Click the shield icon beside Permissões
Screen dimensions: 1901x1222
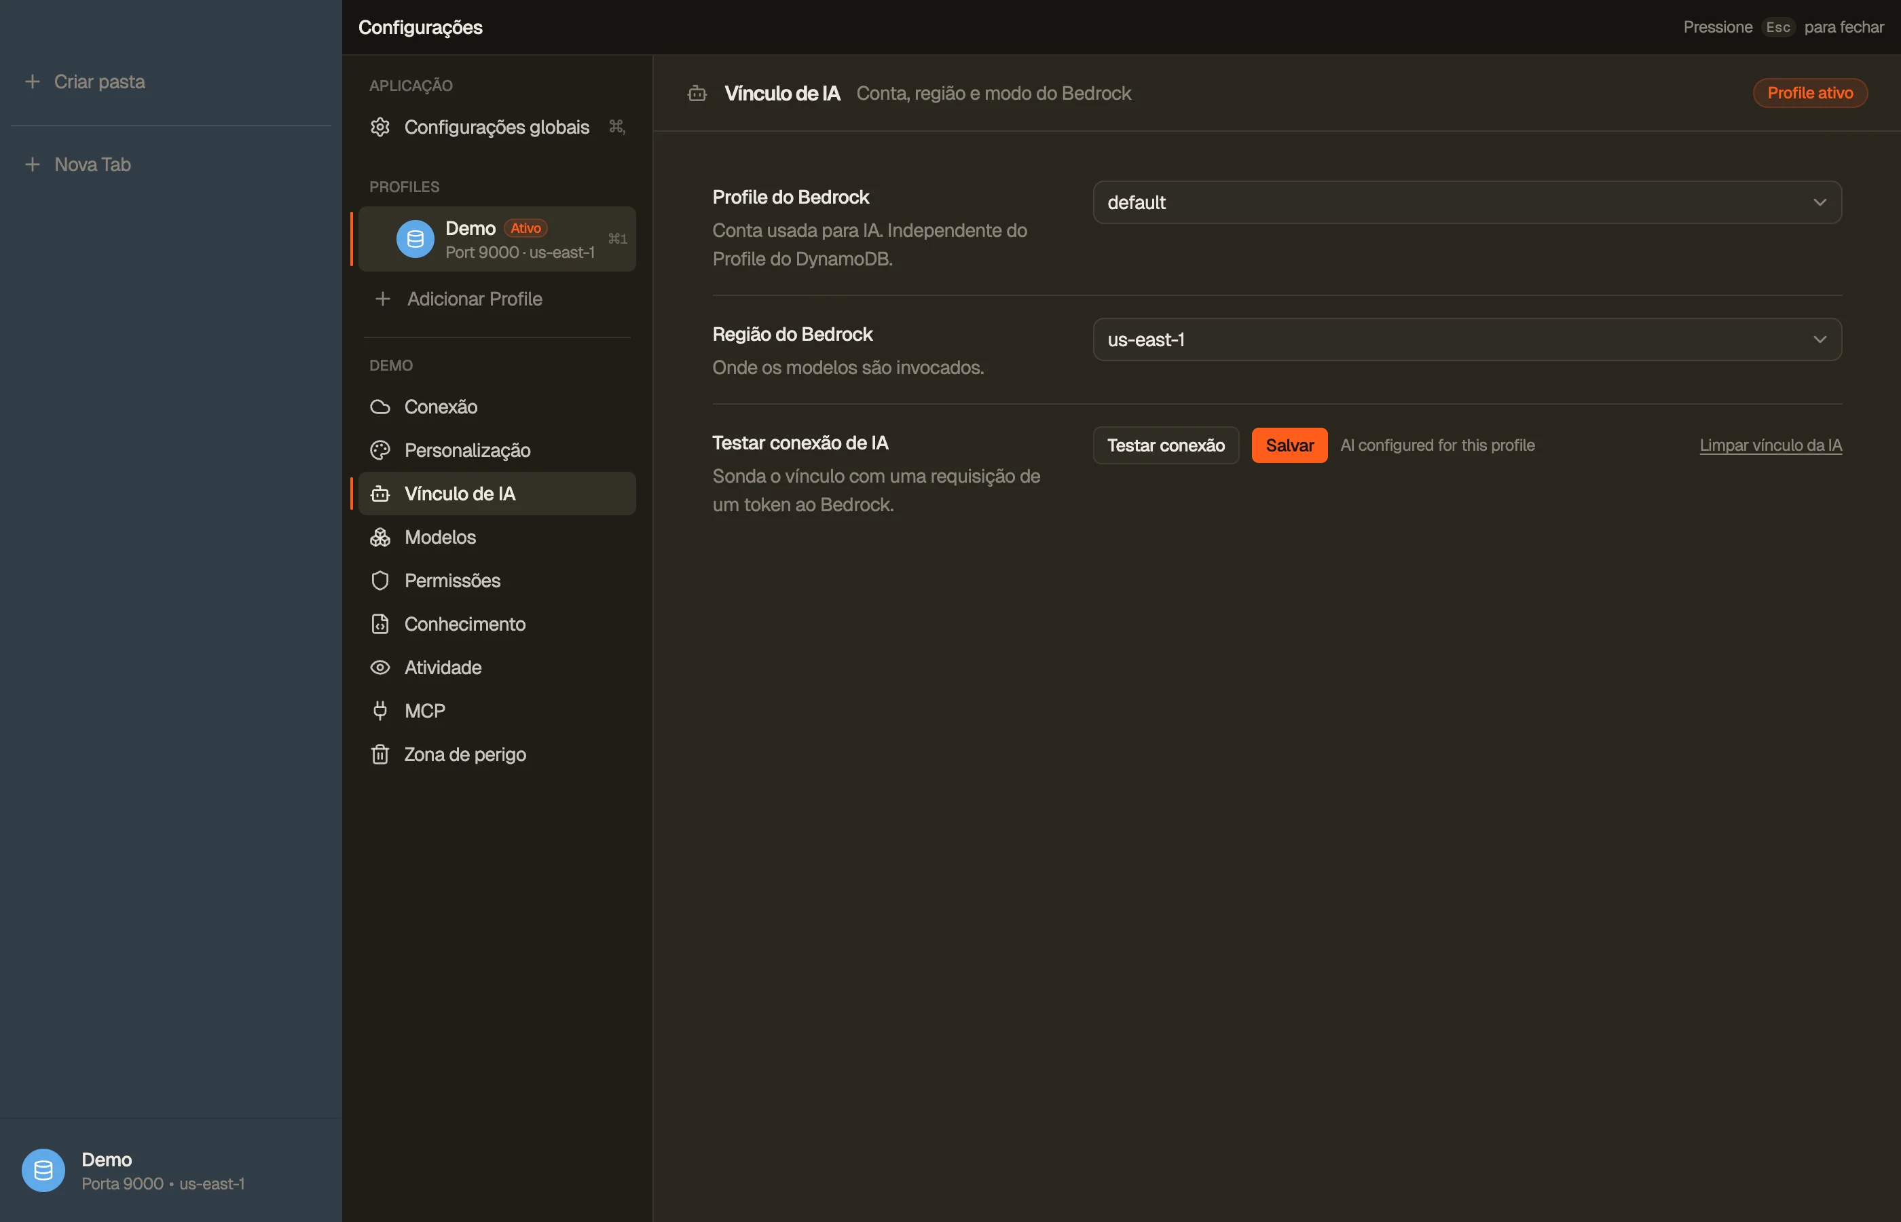[380, 581]
